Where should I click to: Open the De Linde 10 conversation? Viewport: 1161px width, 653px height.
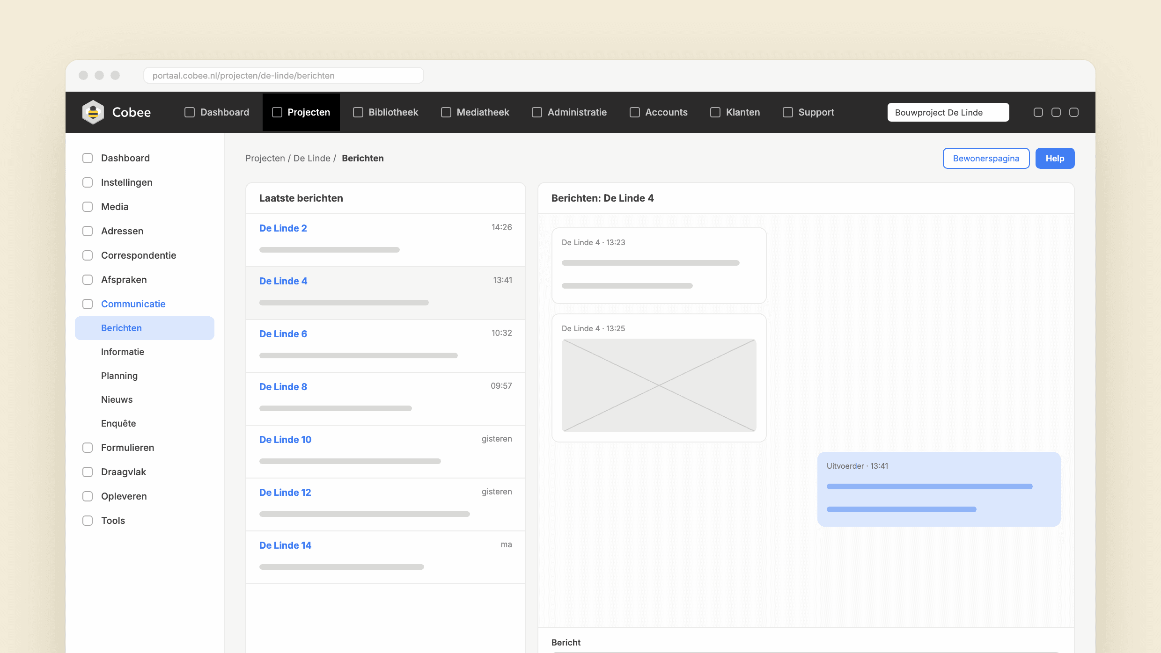[x=386, y=452]
